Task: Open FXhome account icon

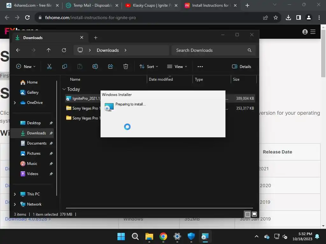Action: tap(305, 31)
